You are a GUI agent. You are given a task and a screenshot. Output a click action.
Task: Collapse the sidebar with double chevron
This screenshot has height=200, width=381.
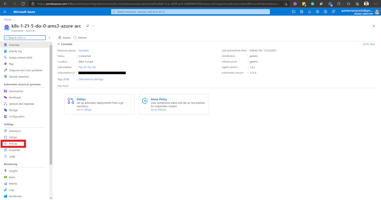tap(49, 38)
